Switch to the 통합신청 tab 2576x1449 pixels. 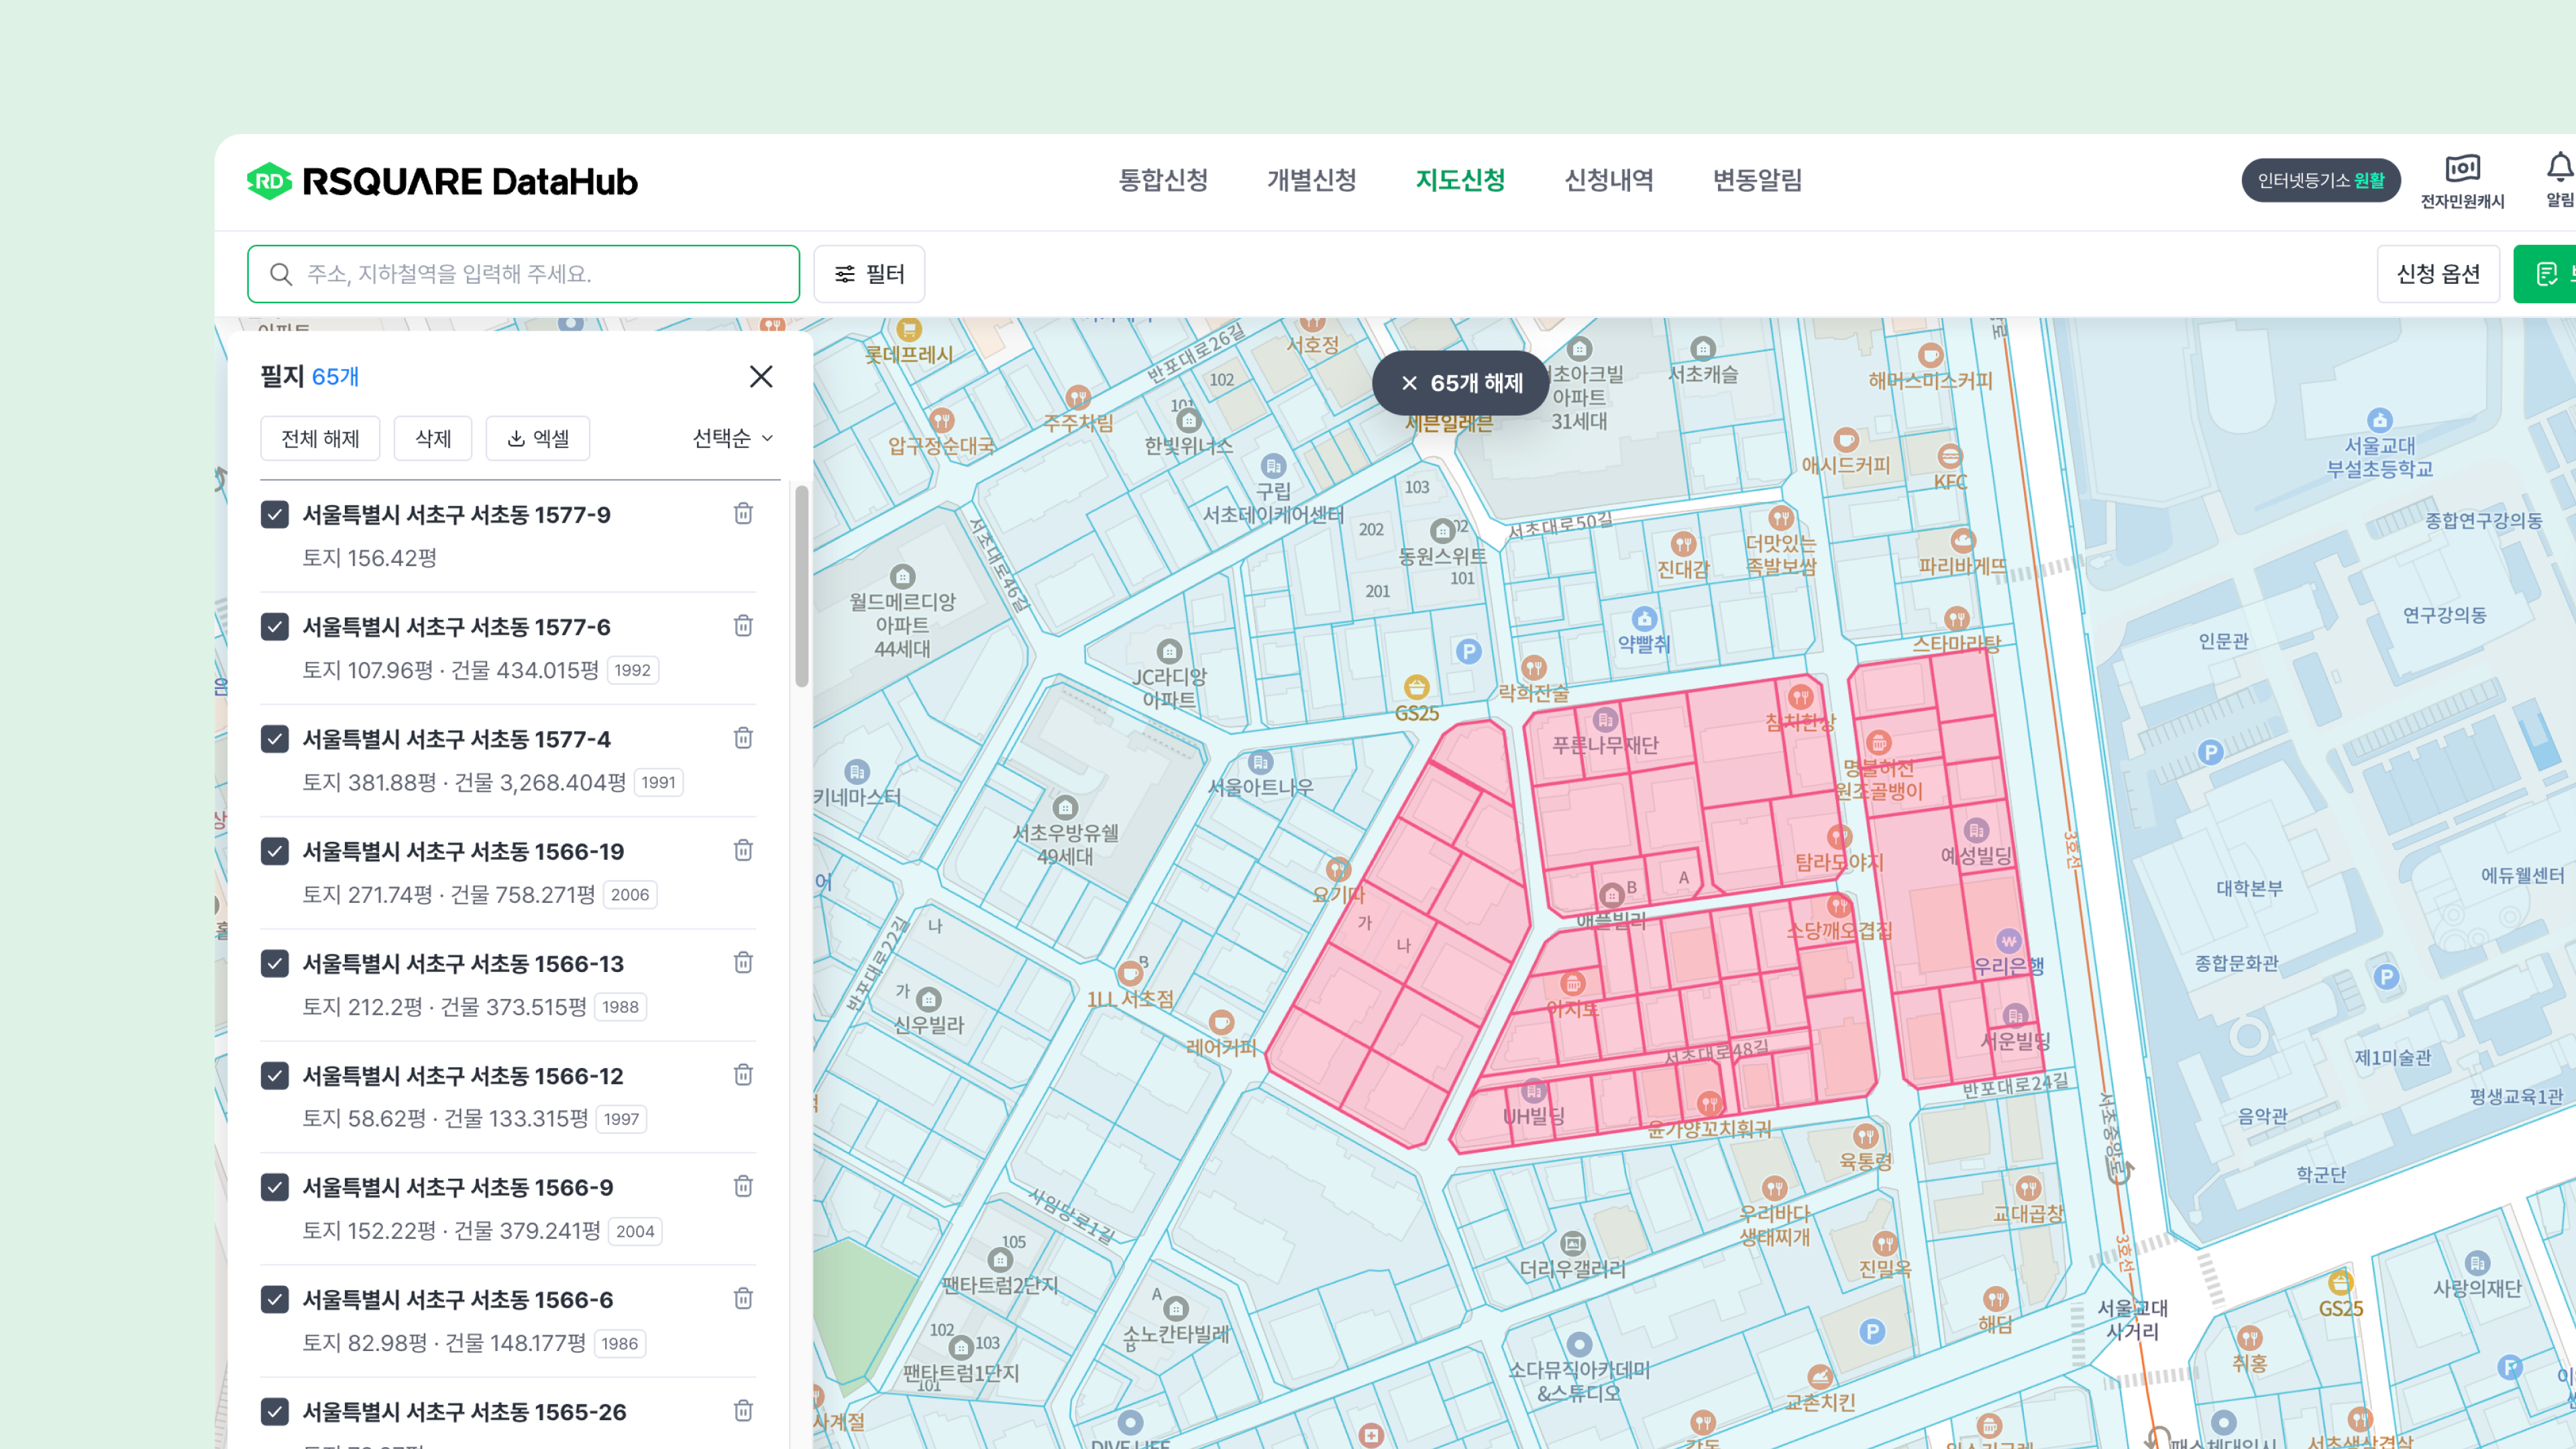(1163, 180)
